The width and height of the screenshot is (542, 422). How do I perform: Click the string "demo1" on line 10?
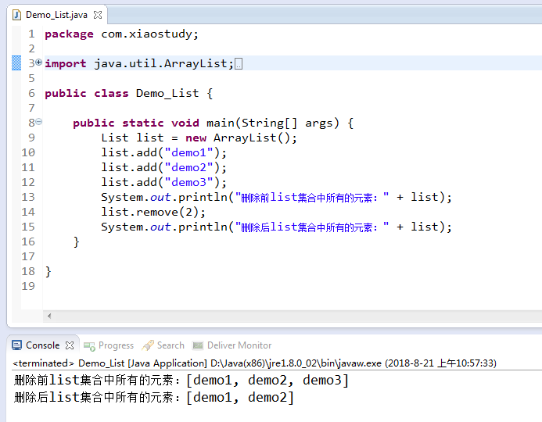(x=188, y=152)
